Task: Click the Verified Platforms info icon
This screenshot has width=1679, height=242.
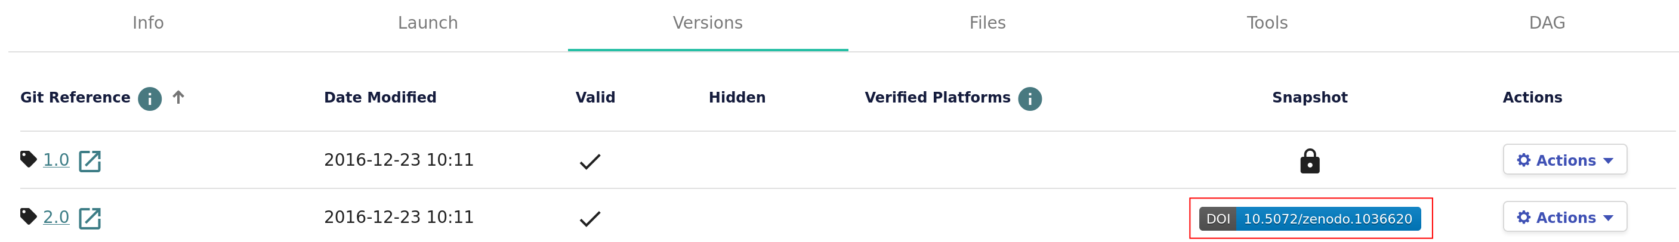Action: (1029, 99)
